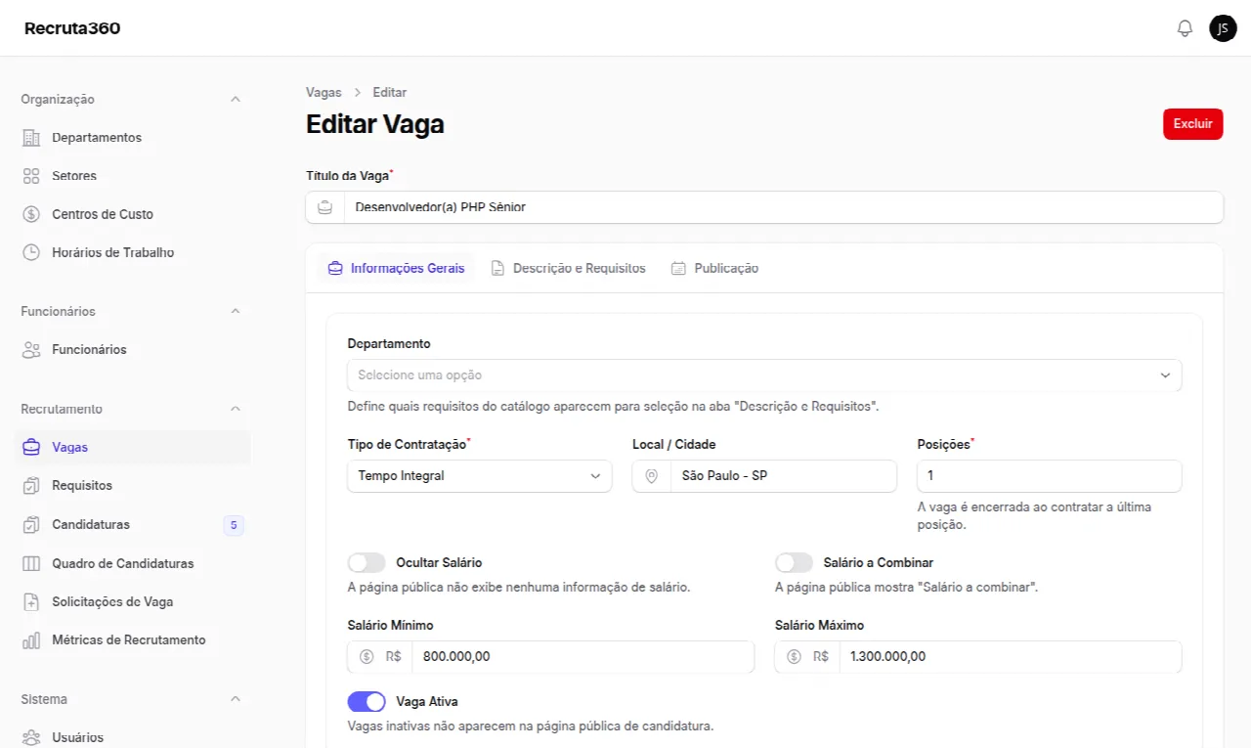Click the Recruta360 logo

coord(72,28)
